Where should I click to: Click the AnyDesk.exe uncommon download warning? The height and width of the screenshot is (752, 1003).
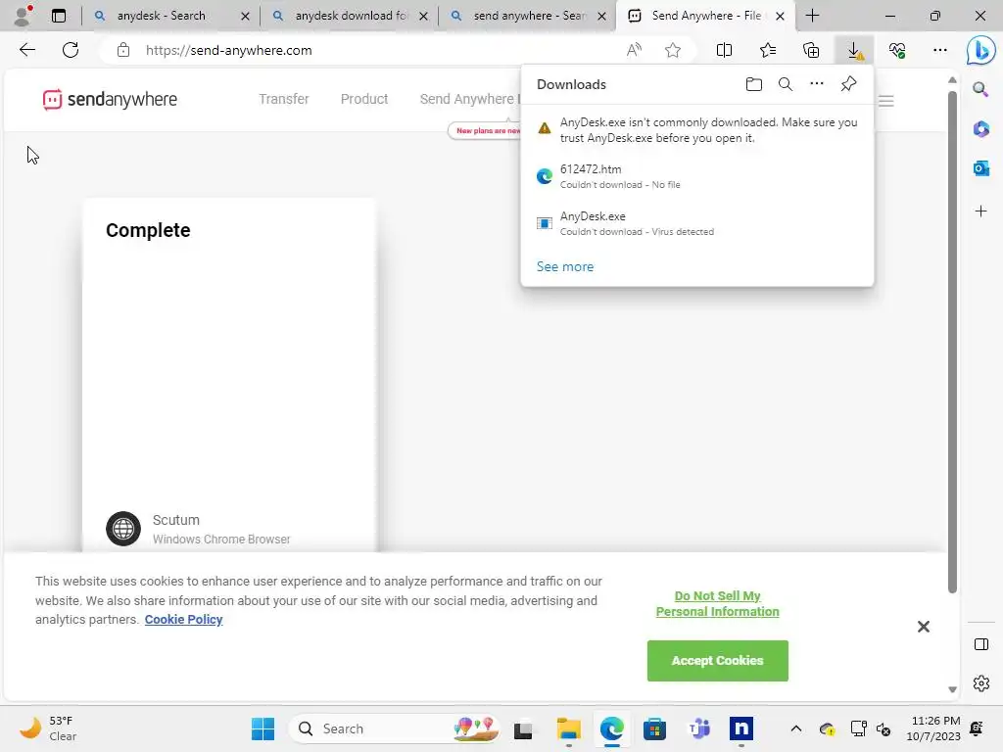(697, 130)
